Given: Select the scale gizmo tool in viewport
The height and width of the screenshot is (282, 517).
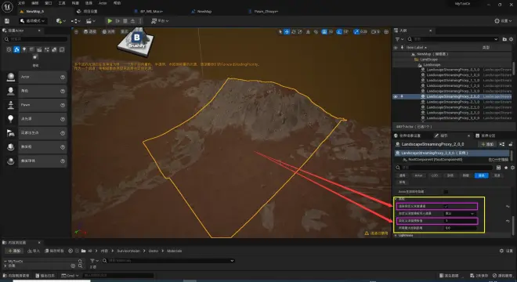Looking at the screenshot, I should click(300, 31).
